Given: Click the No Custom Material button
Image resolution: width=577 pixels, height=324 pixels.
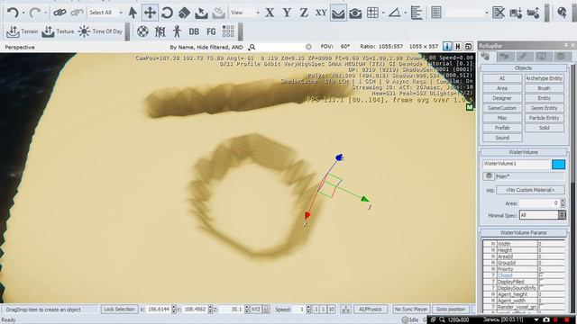Looking at the screenshot, I should (x=530, y=190).
